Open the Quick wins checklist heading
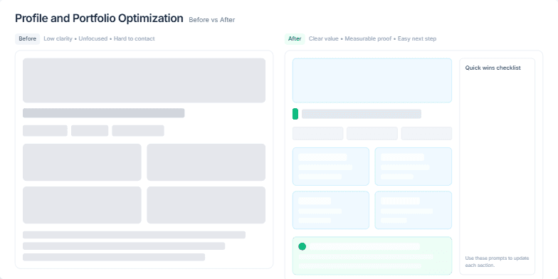The width and height of the screenshot is (558, 279). tap(493, 68)
